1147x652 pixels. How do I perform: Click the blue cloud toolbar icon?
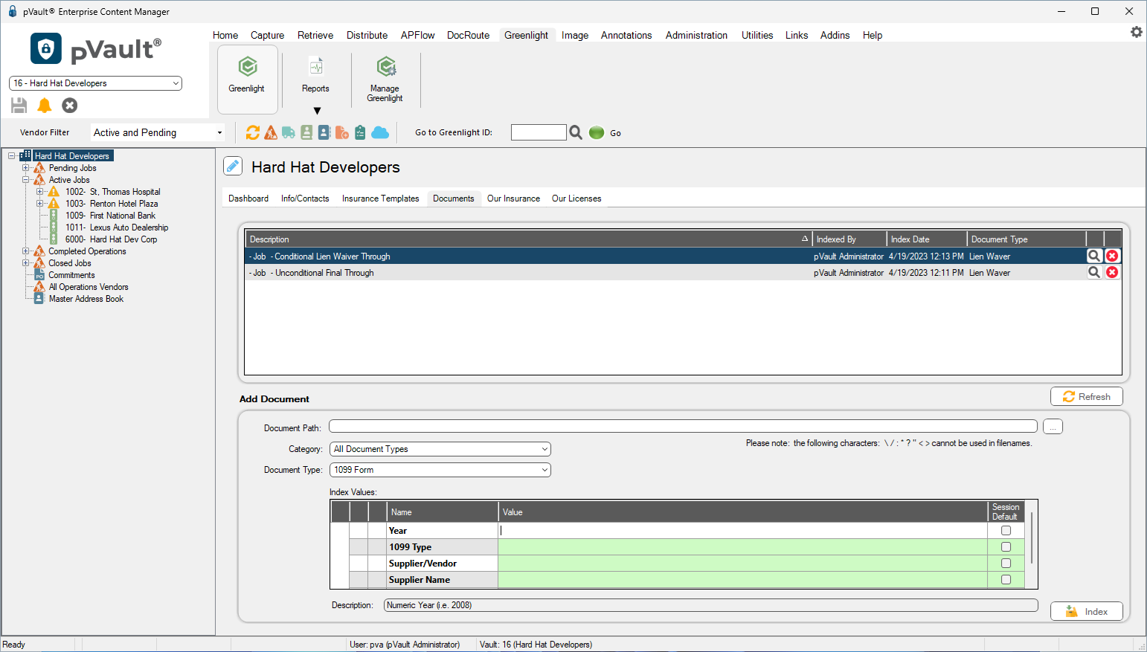click(x=380, y=132)
